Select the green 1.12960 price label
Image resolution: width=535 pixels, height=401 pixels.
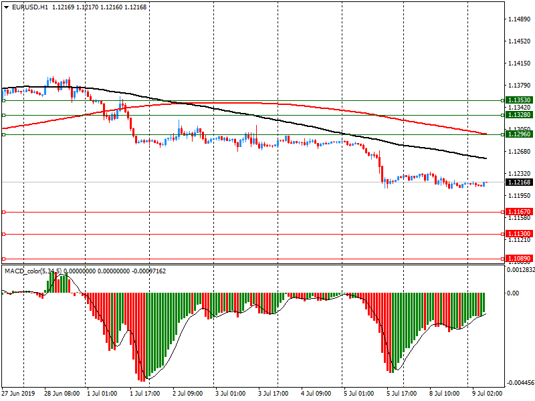point(519,134)
